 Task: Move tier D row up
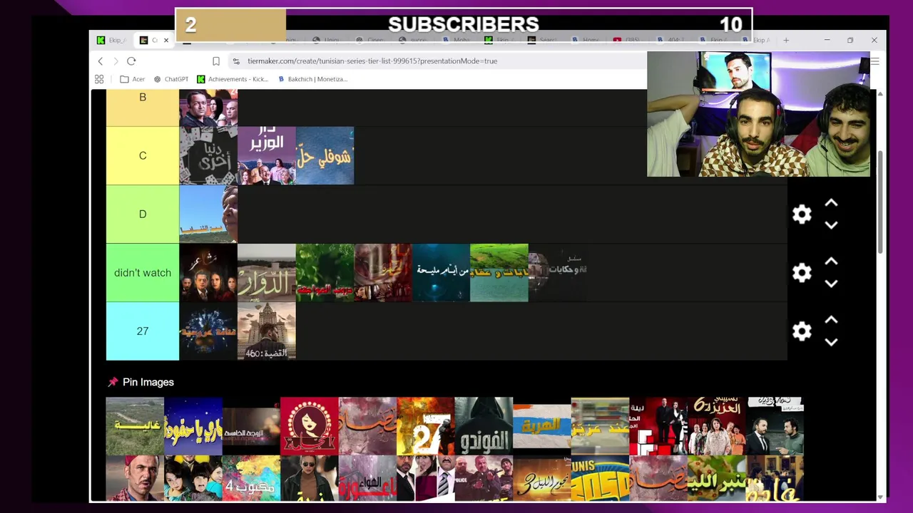(x=831, y=204)
